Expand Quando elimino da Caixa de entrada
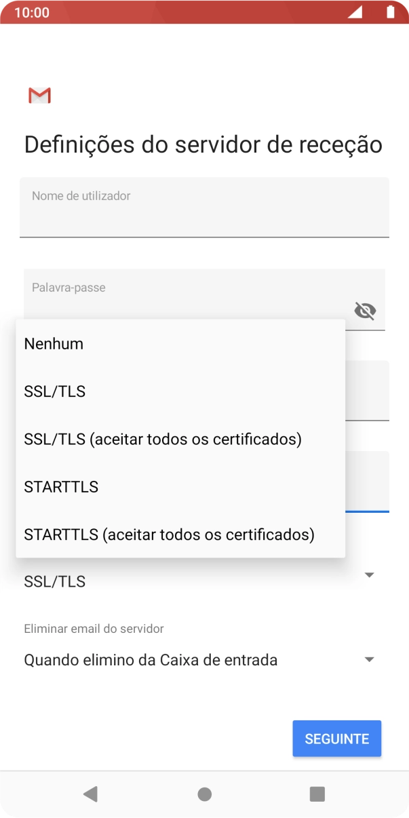The image size is (409, 818). pos(151,659)
